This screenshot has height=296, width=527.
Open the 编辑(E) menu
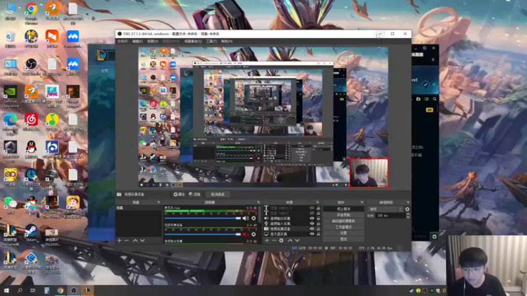pos(138,41)
